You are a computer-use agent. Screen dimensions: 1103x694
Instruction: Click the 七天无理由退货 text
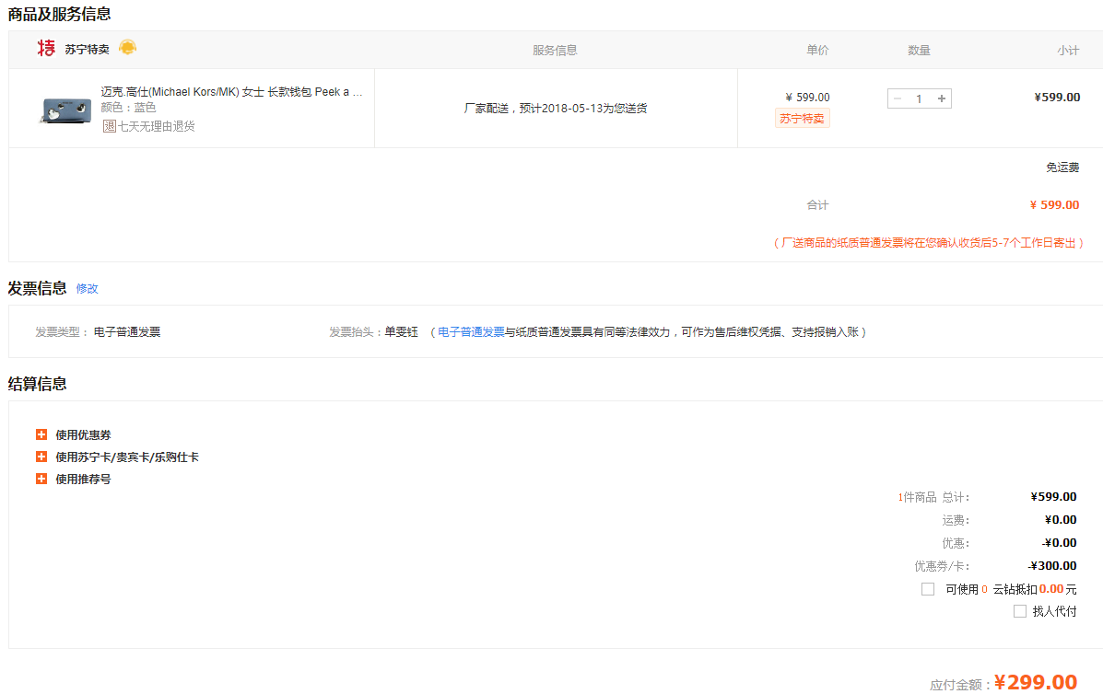pos(156,126)
